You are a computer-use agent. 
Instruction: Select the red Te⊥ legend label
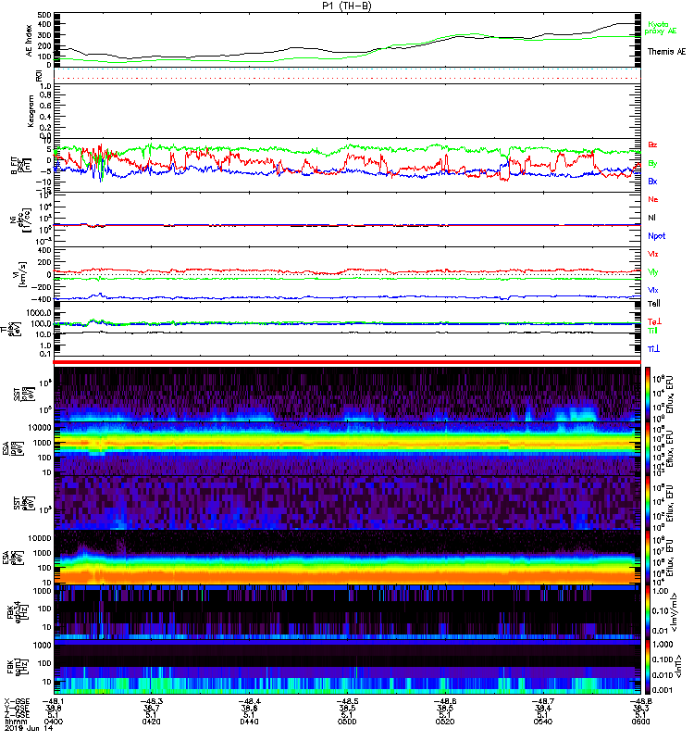654,321
